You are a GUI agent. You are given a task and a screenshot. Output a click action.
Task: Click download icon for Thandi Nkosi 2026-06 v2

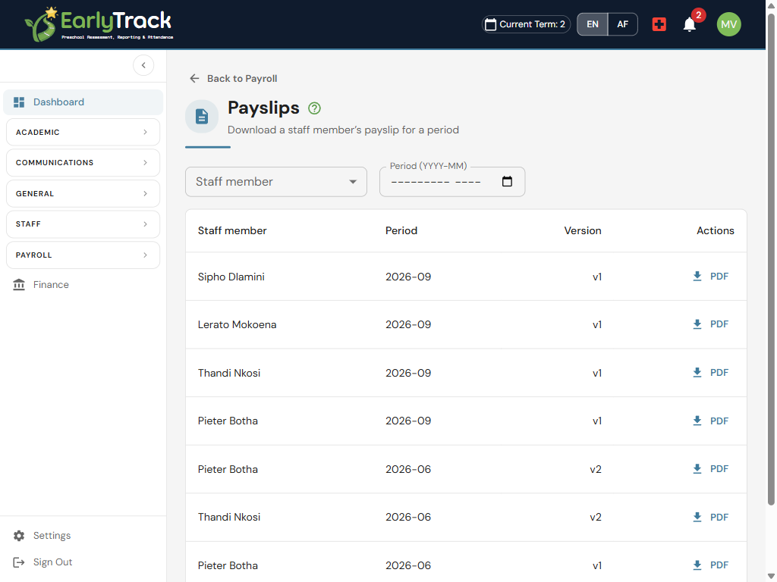pos(697,517)
